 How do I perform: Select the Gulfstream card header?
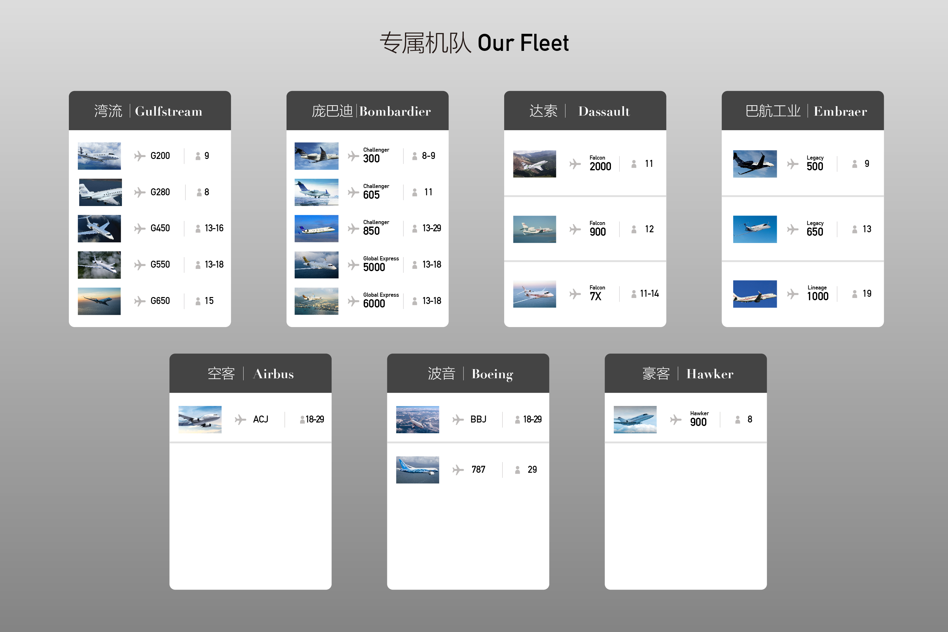[x=150, y=111]
